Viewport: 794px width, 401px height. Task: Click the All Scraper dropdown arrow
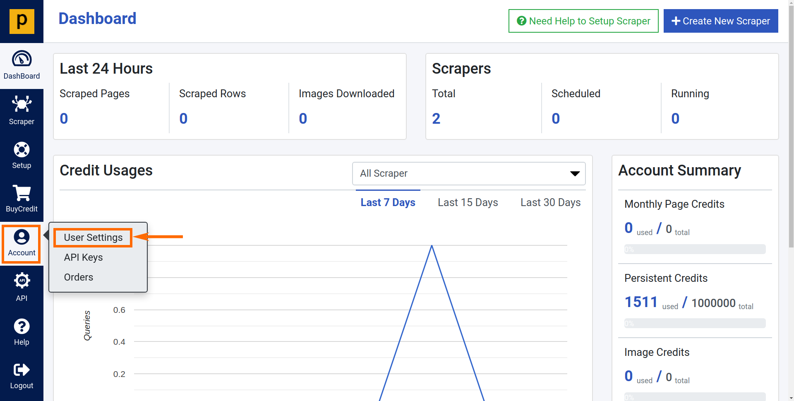pos(575,174)
